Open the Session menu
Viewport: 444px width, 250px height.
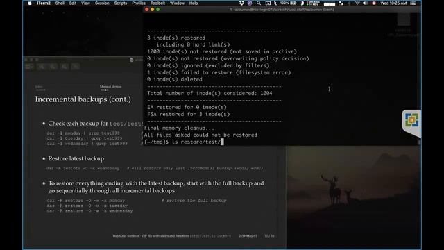coord(102,3)
